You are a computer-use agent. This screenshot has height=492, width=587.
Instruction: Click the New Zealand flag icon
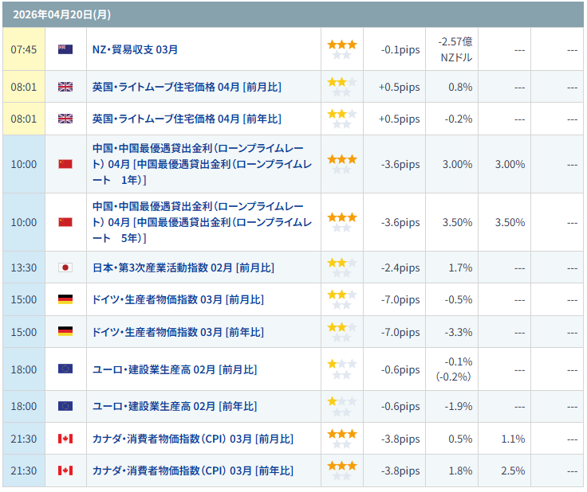65,49
